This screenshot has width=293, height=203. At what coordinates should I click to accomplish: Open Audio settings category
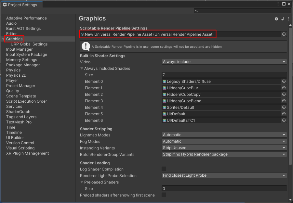11,23
